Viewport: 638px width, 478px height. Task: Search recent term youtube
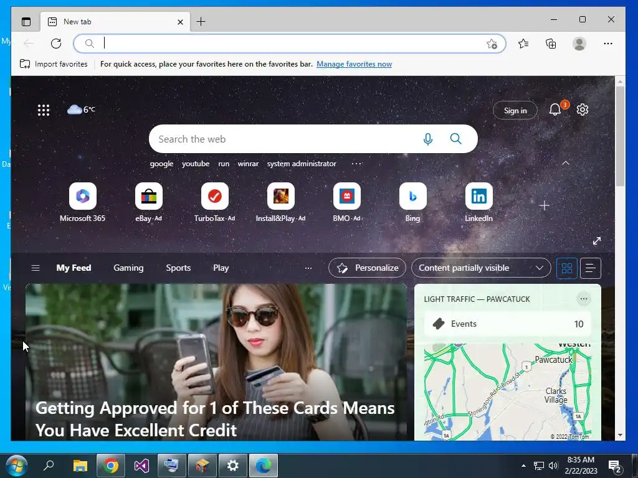(196, 164)
